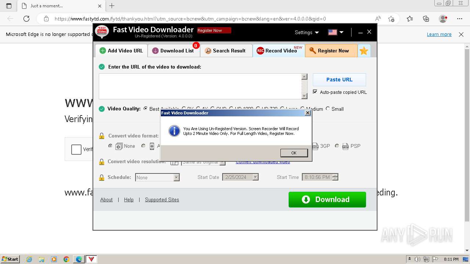Click the Edge tab actions menu icon
Screen dimensions: 470x264
coord(9,5)
